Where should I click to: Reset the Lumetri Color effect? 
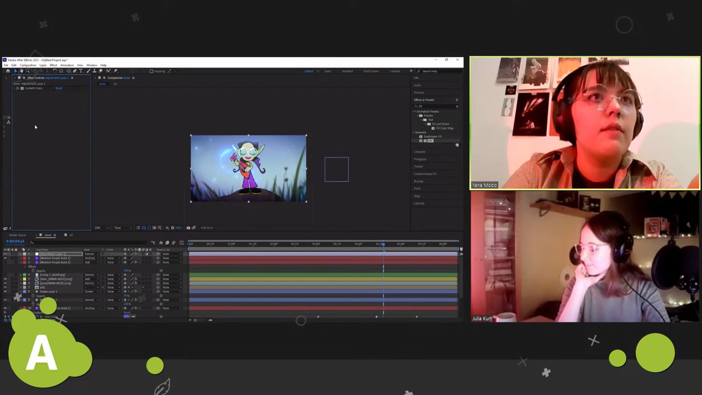(59, 88)
